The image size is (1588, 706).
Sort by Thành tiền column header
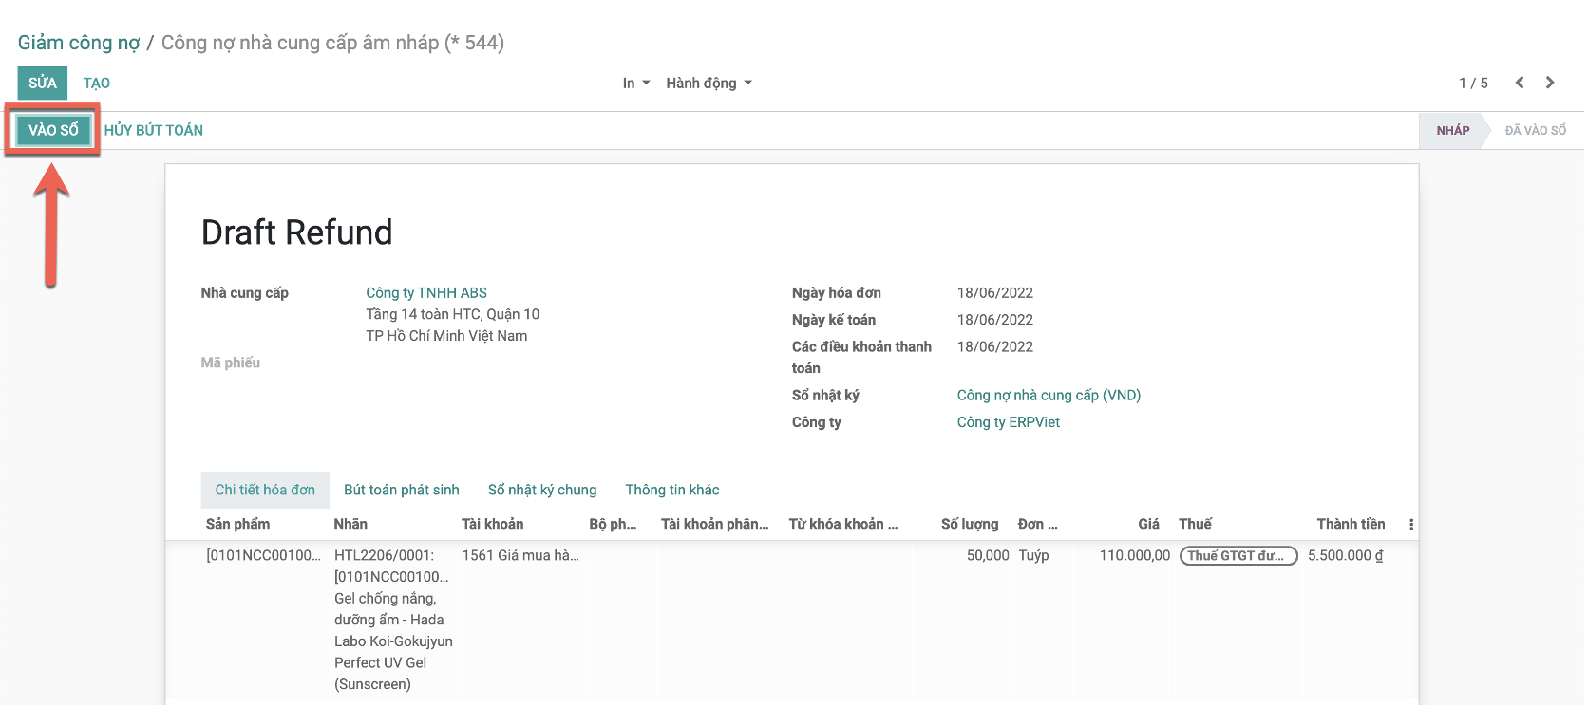(x=1351, y=524)
